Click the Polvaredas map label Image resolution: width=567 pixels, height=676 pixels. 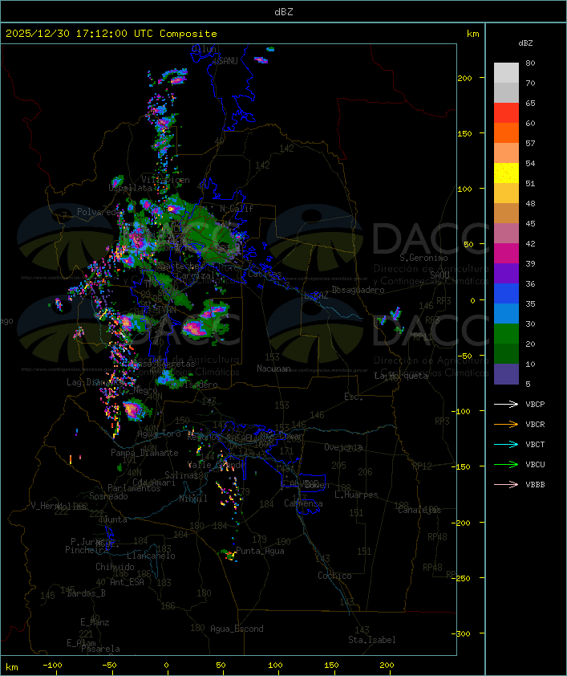pos(99,212)
